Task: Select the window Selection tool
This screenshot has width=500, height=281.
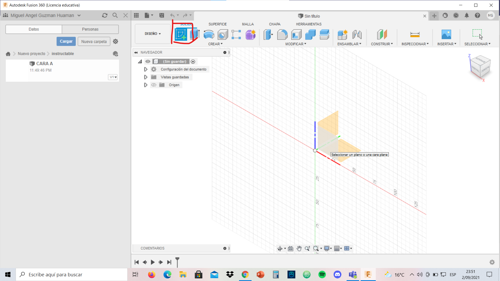Action: (x=478, y=34)
